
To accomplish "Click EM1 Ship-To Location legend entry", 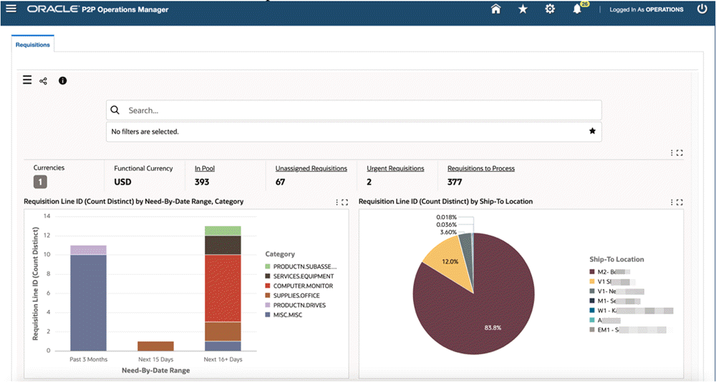I will (x=628, y=329).
